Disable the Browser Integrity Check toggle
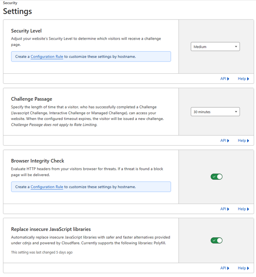 (216, 177)
